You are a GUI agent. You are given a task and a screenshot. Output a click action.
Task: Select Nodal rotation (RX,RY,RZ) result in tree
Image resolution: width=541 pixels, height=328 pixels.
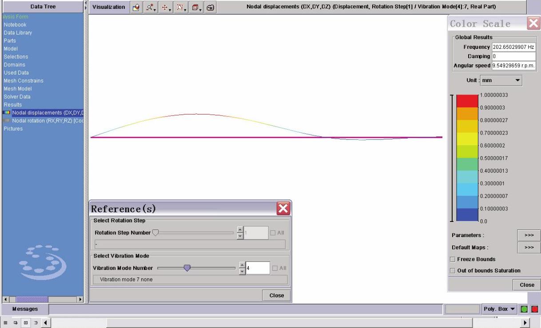[x=48, y=121]
